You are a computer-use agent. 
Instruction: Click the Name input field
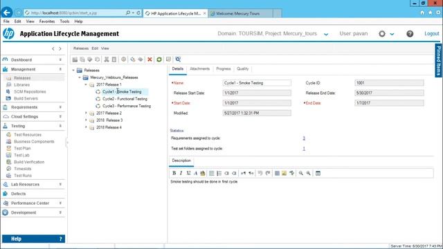257,83
